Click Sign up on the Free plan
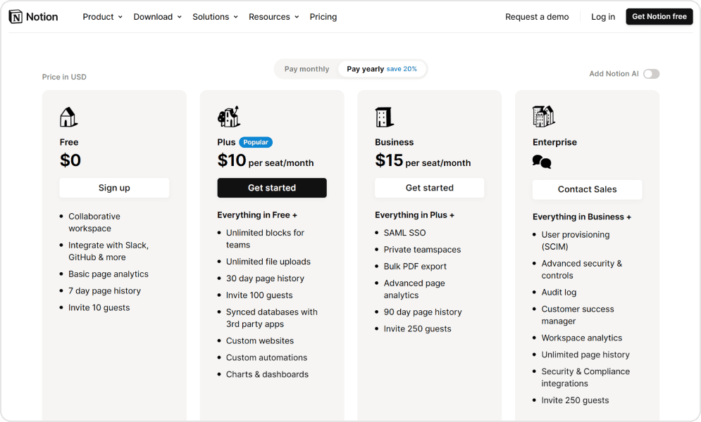Screen dimensions: 701x422 tap(114, 188)
